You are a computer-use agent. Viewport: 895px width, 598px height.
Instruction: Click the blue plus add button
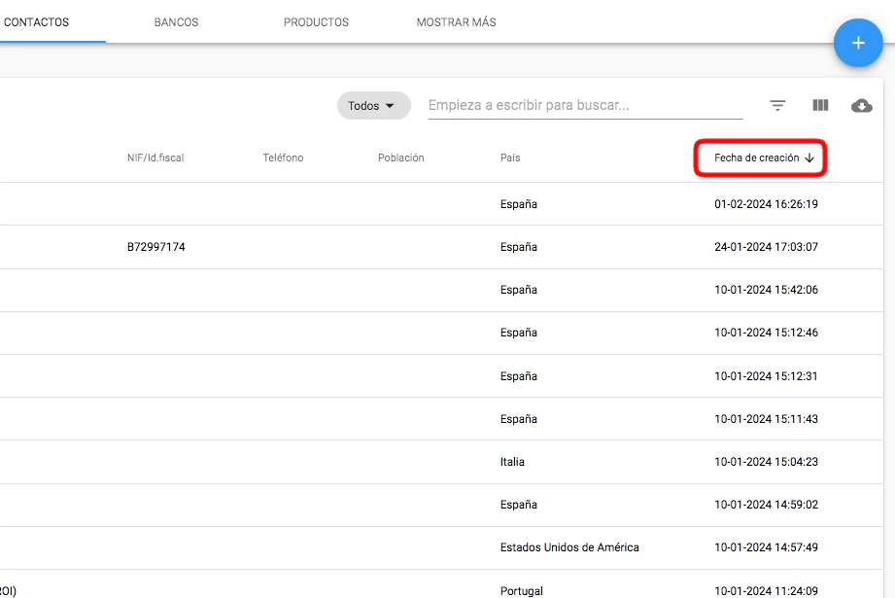click(857, 44)
